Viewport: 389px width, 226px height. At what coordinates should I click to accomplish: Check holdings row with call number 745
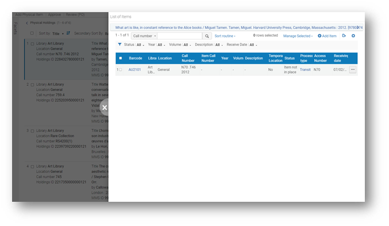click(x=32, y=167)
